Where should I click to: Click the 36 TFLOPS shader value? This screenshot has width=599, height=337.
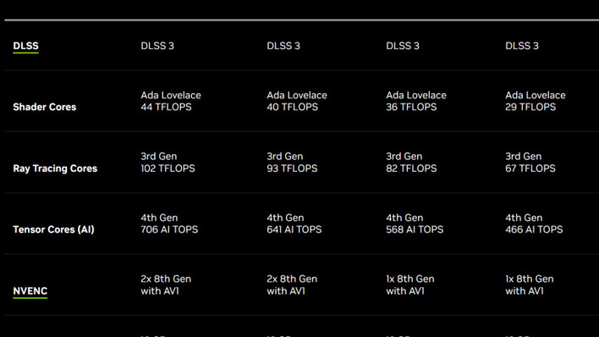411,107
